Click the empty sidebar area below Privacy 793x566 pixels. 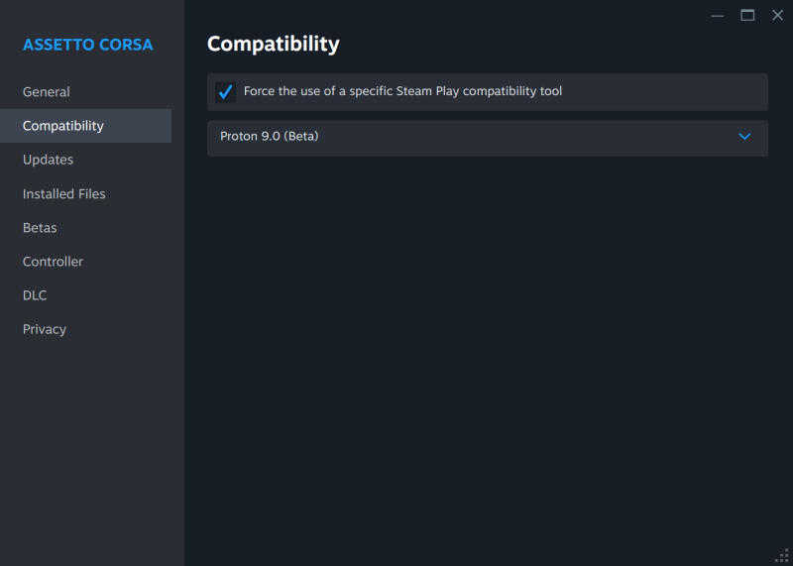[x=91, y=446]
